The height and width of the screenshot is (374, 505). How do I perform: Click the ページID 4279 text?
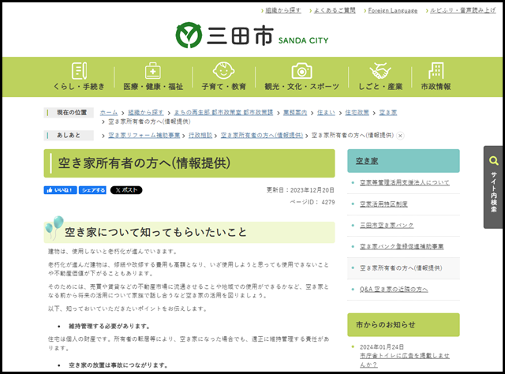click(312, 202)
